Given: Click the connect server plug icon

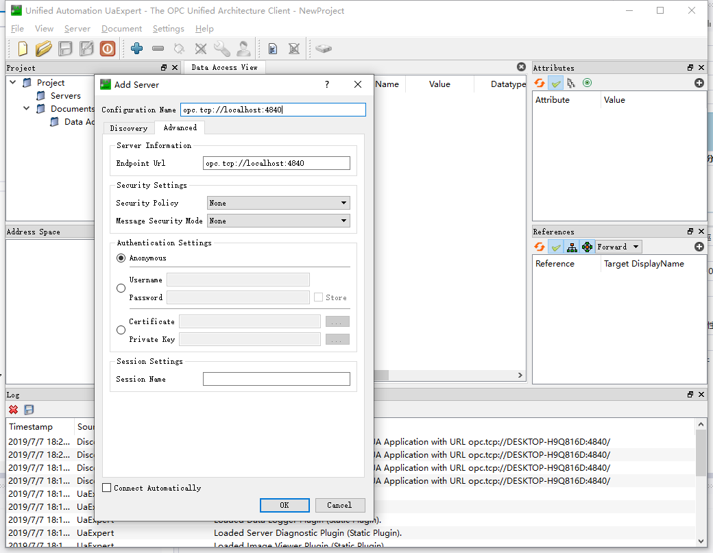Looking at the screenshot, I should [x=179, y=48].
